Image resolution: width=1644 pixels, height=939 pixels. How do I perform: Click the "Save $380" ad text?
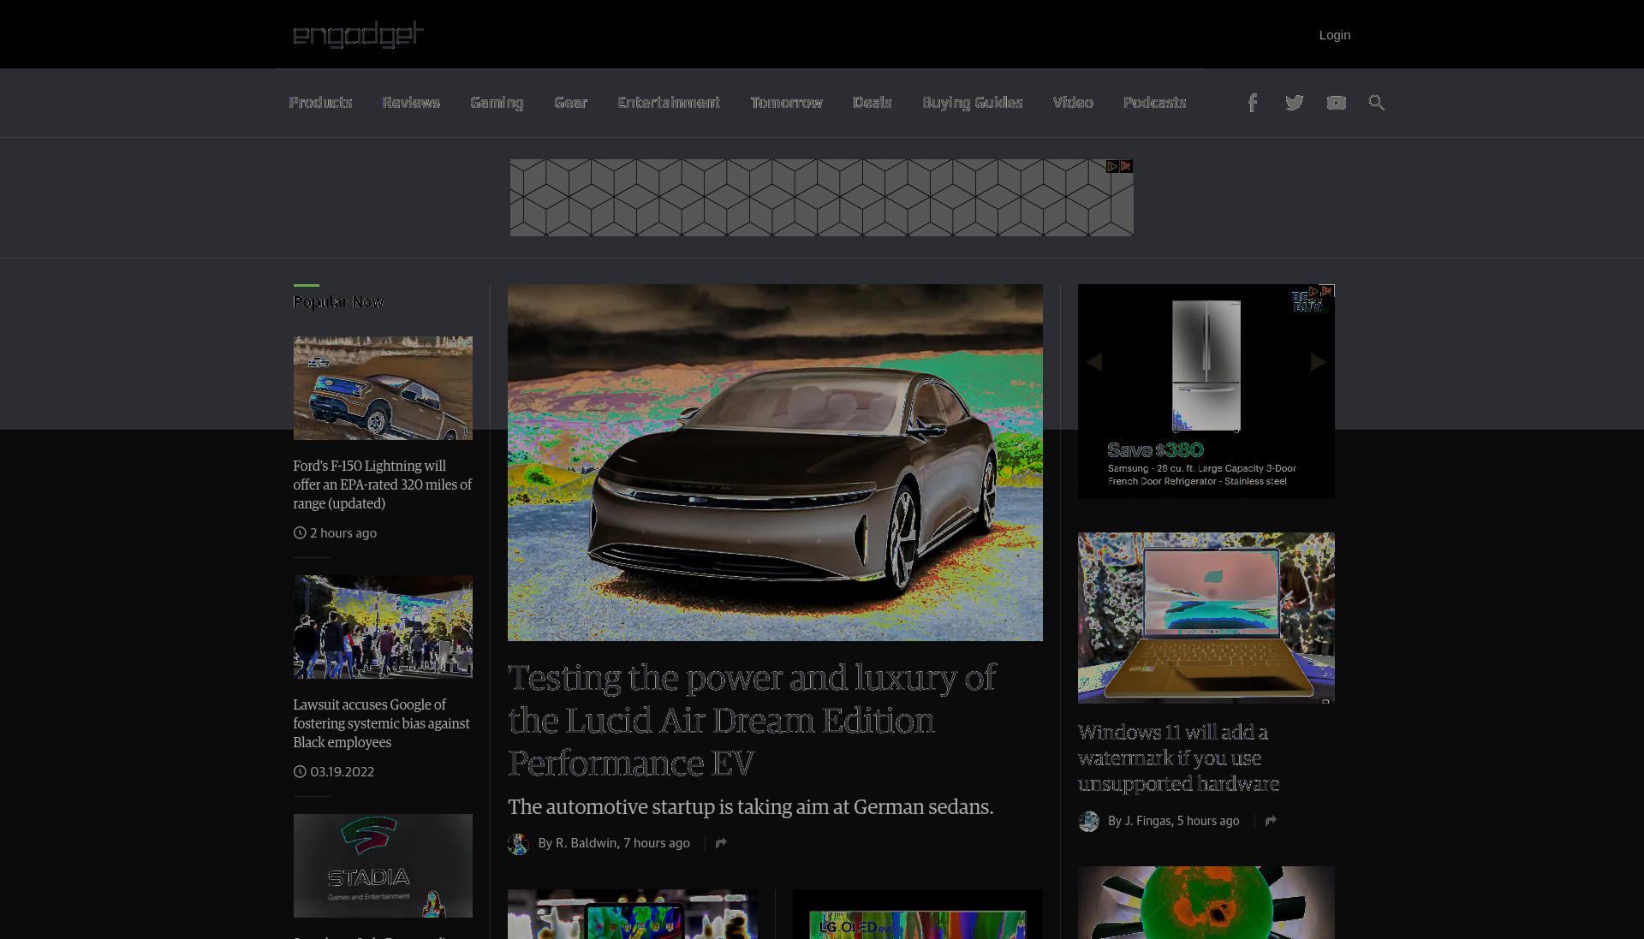point(1155,450)
